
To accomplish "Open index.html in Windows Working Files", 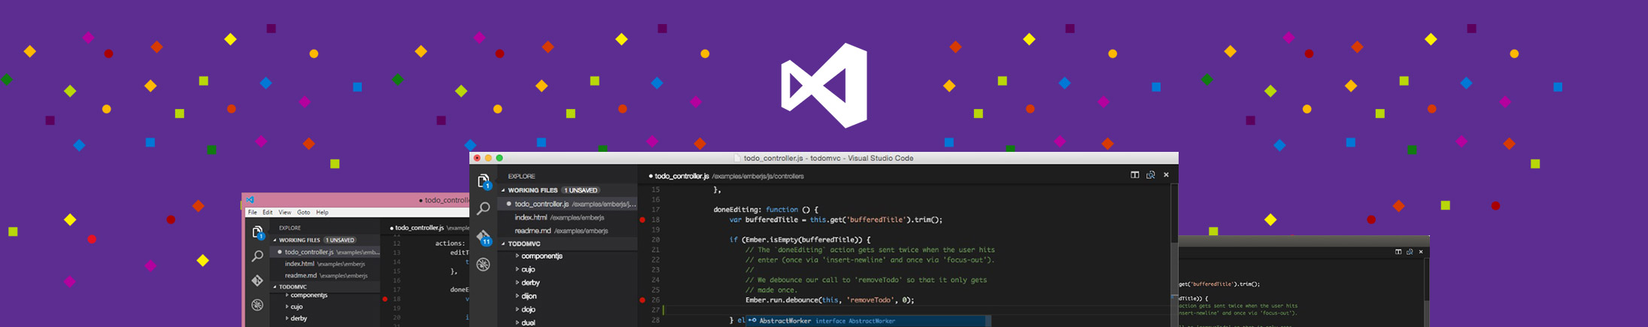I will (325, 264).
